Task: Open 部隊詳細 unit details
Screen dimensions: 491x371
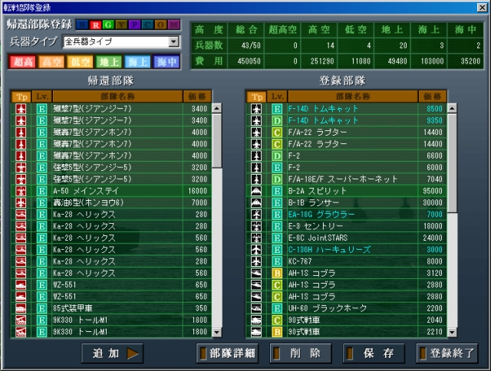Action: pos(227,353)
